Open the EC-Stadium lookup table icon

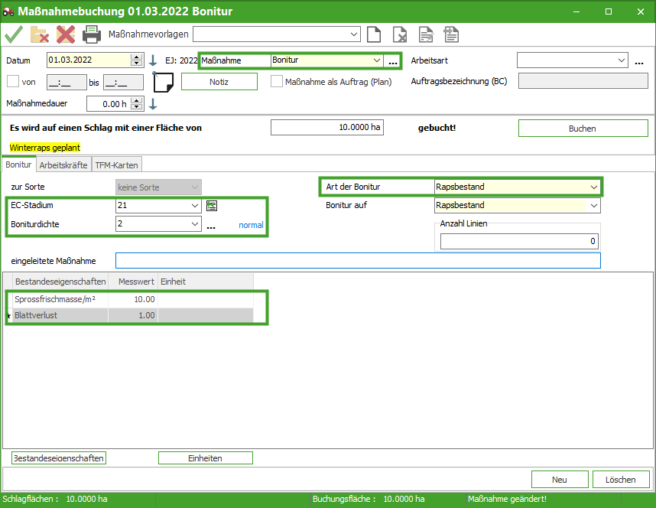213,205
